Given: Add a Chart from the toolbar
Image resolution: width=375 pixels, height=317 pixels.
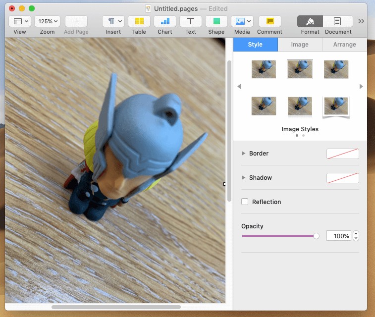Looking at the screenshot, I should tap(165, 21).
